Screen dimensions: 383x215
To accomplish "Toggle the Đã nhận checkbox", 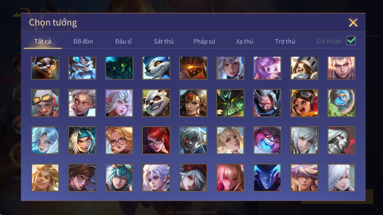I will click(351, 41).
